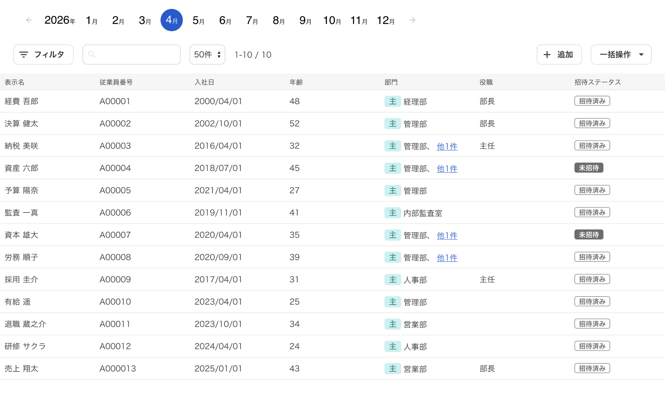The width and height of the screenshot is (665, 412).
Task: Click the 招待ステータス column header
Action: pos(597,82)
